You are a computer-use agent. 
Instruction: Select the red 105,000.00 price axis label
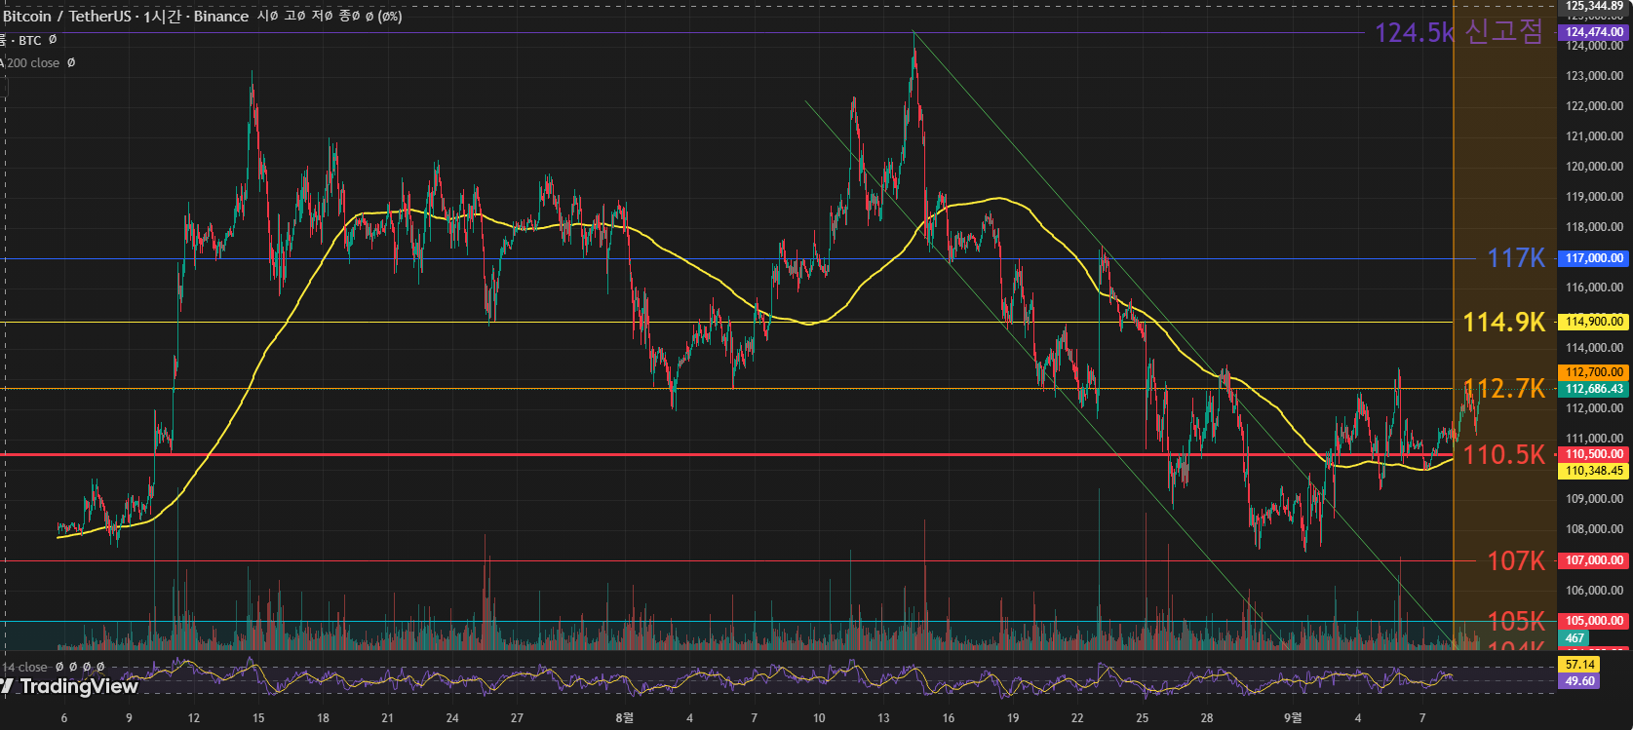point(1594,621)
